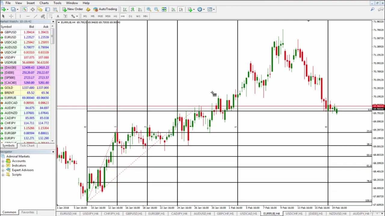This screenshot has width=385, height=216.
Task: Select Admiral Markets in Navigator
Action: pos(15,156)
